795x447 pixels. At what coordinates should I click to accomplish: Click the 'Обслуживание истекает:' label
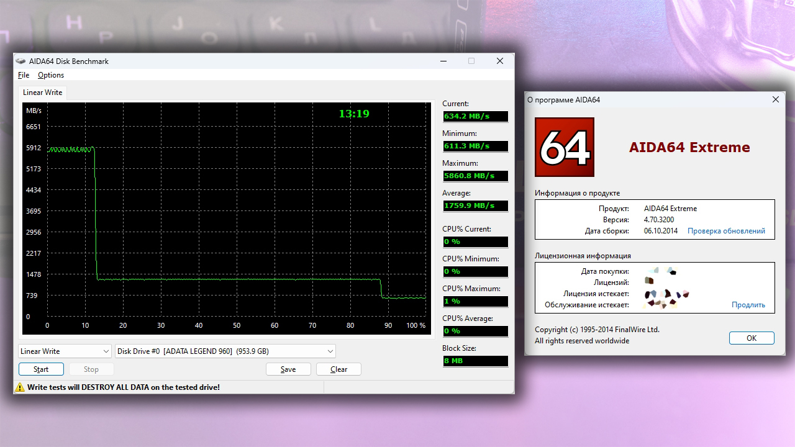pyautogui.click(x=587, y=305)
